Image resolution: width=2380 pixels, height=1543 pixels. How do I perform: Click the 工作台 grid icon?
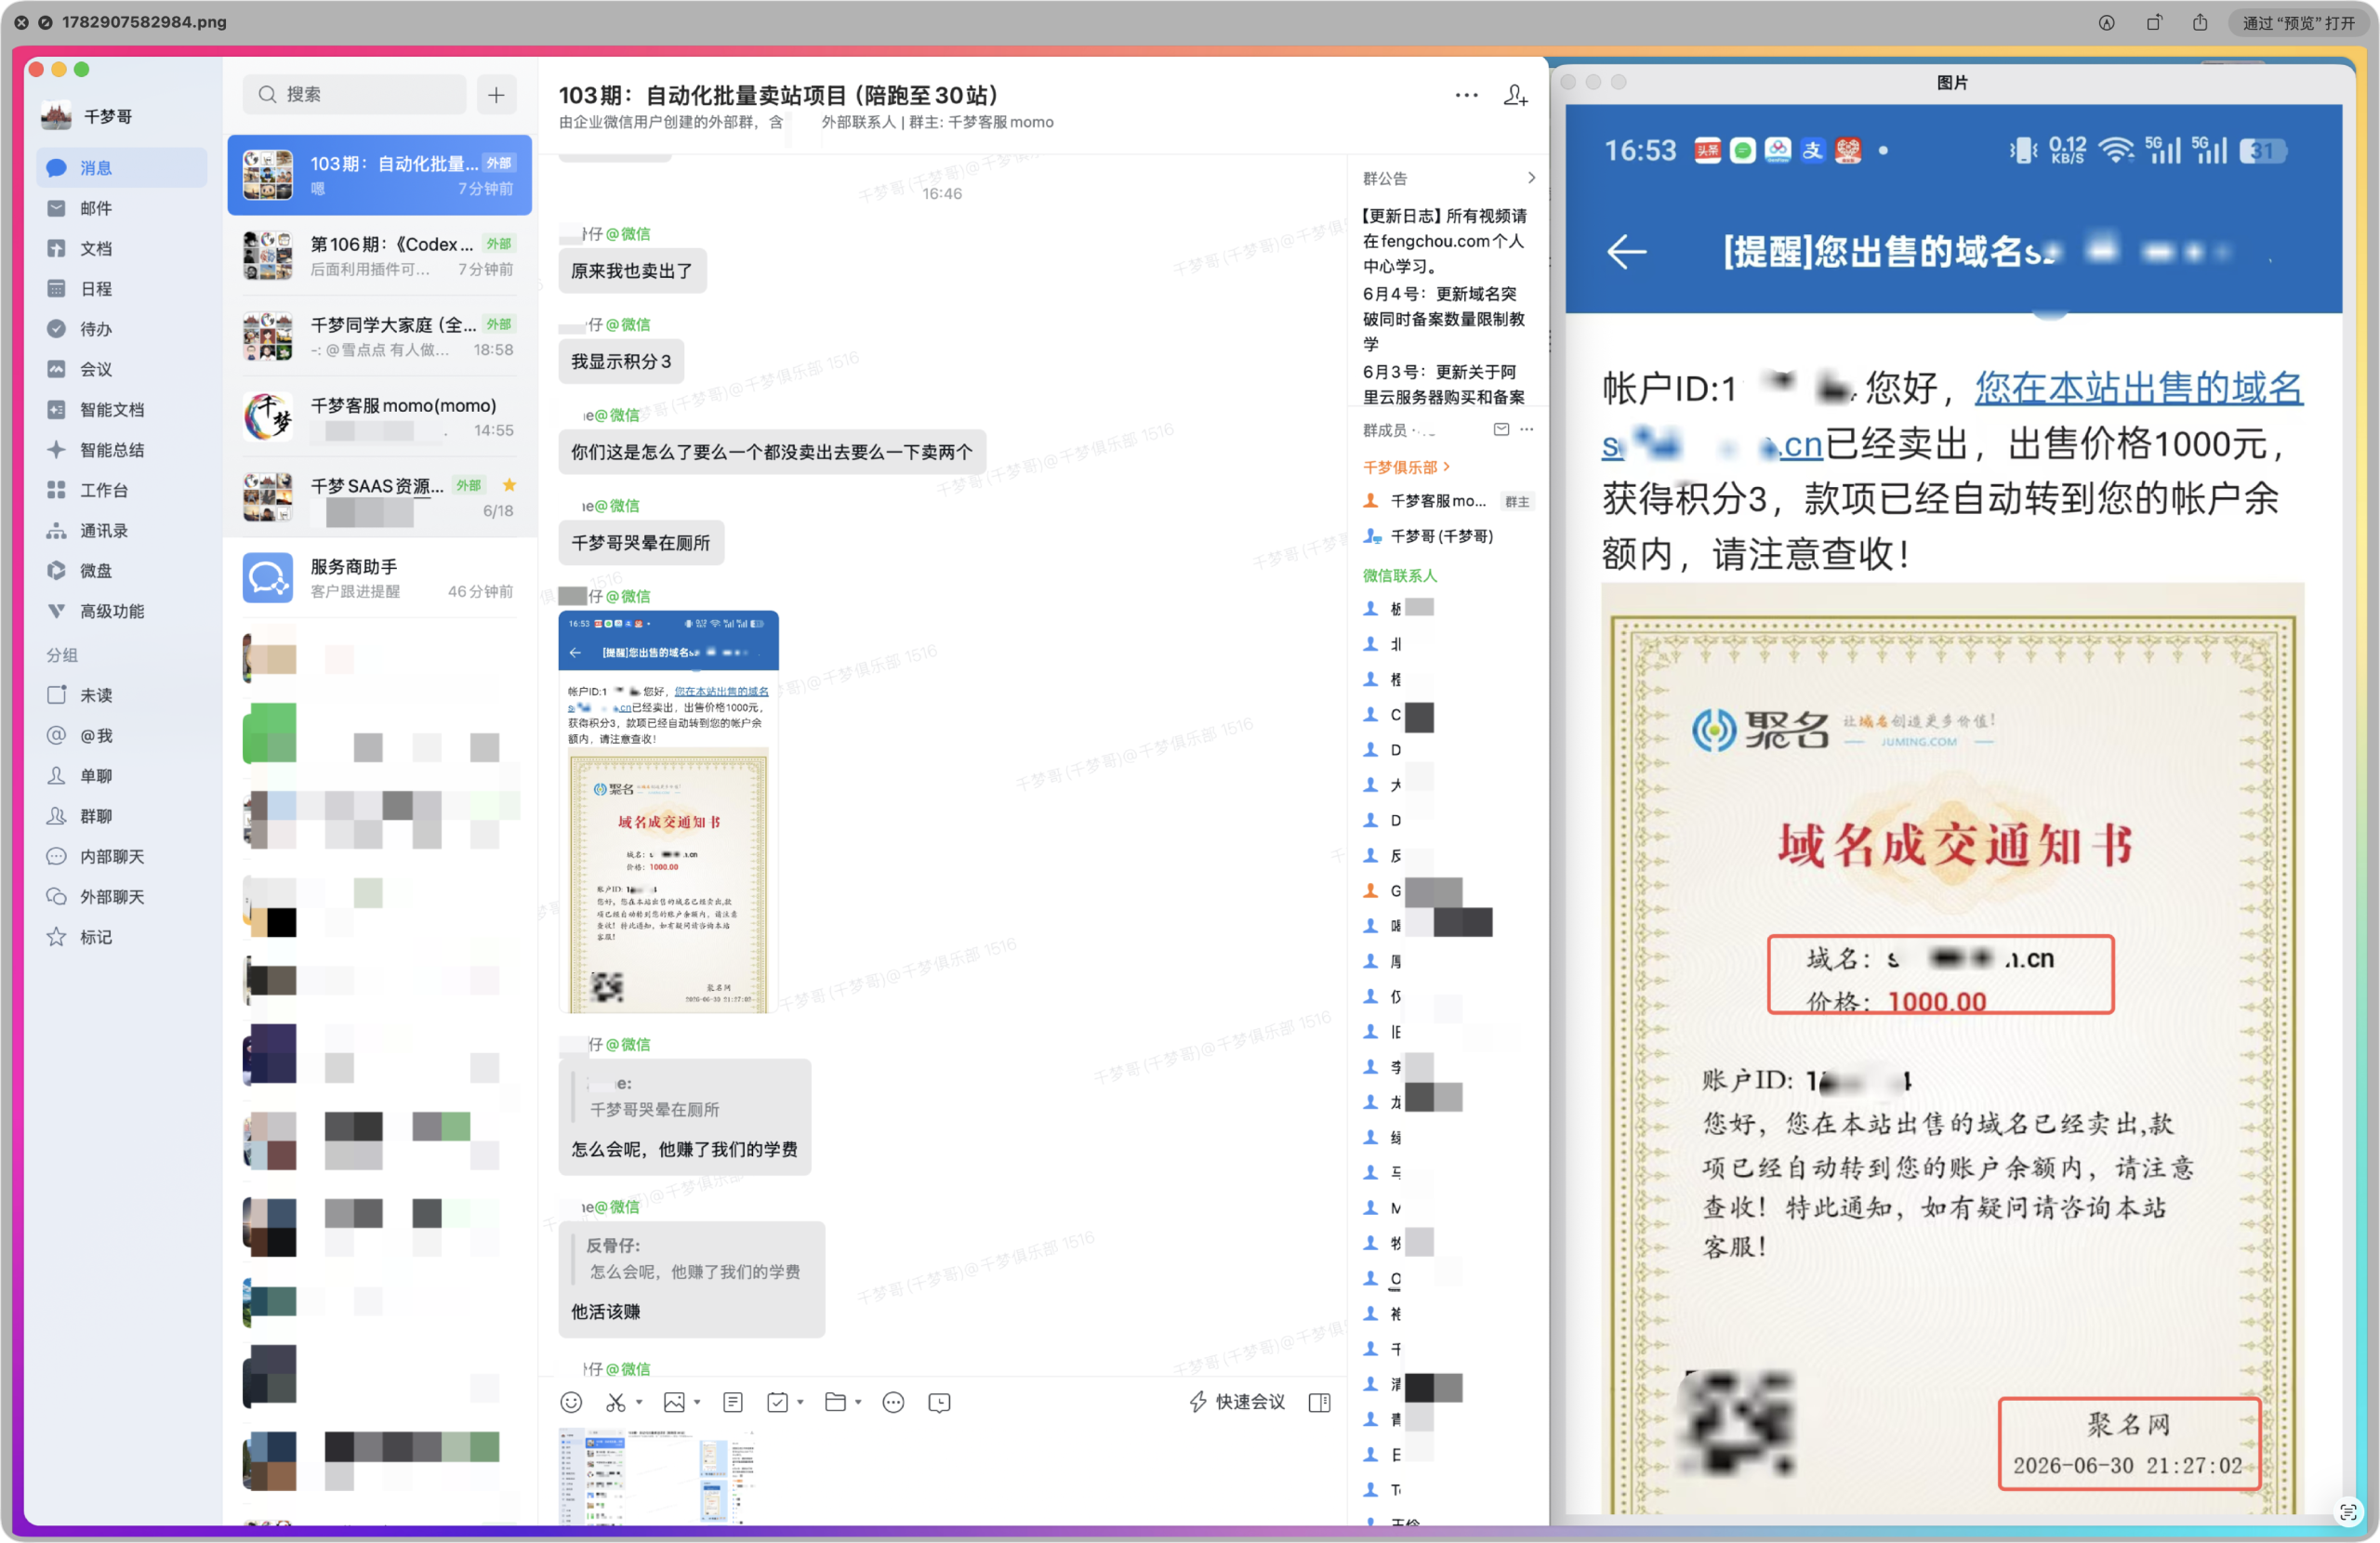(56, 490)
